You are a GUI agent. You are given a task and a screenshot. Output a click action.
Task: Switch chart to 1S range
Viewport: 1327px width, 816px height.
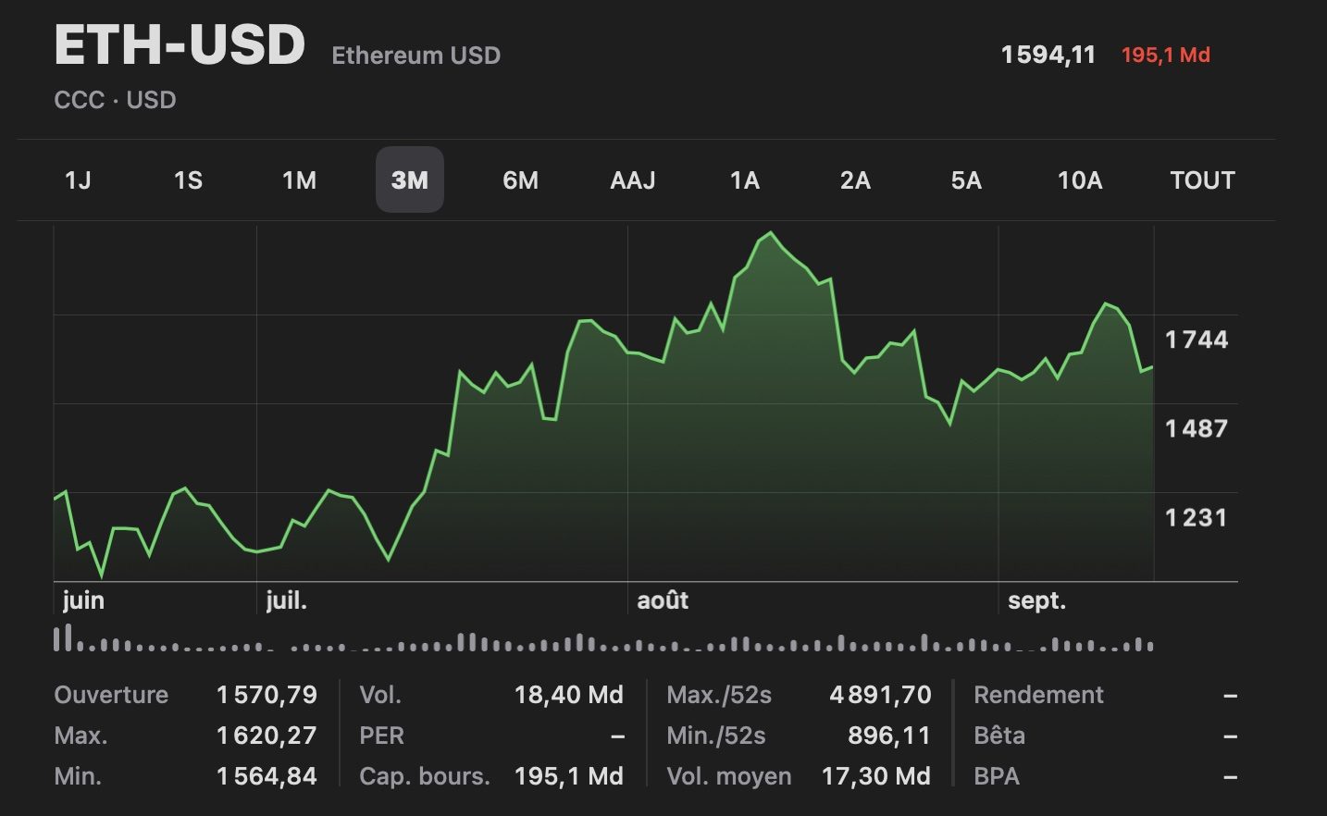coord(188,180)
